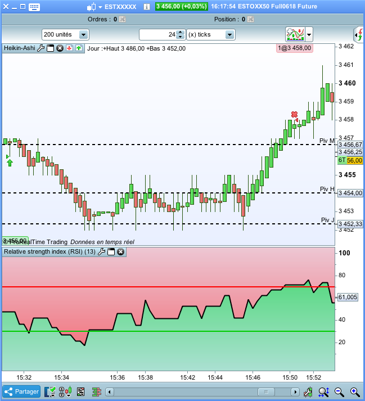Click the candlestick chart style icon
Viewport: 365px width, 401px height.
[91, 7]
